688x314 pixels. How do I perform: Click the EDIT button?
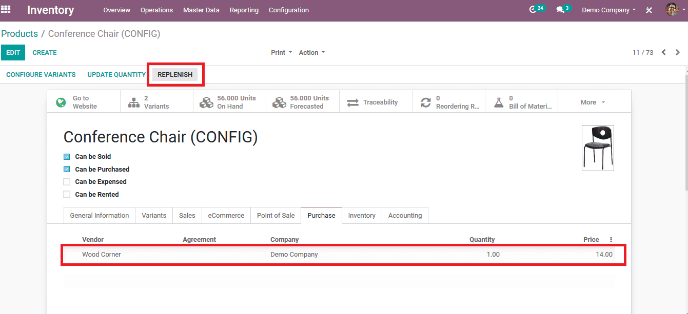tap(13, 52)
